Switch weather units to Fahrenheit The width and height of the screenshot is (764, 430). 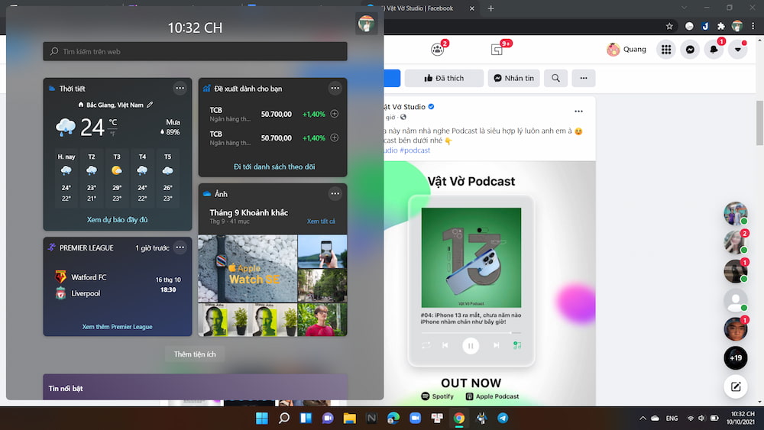point(112,134)
